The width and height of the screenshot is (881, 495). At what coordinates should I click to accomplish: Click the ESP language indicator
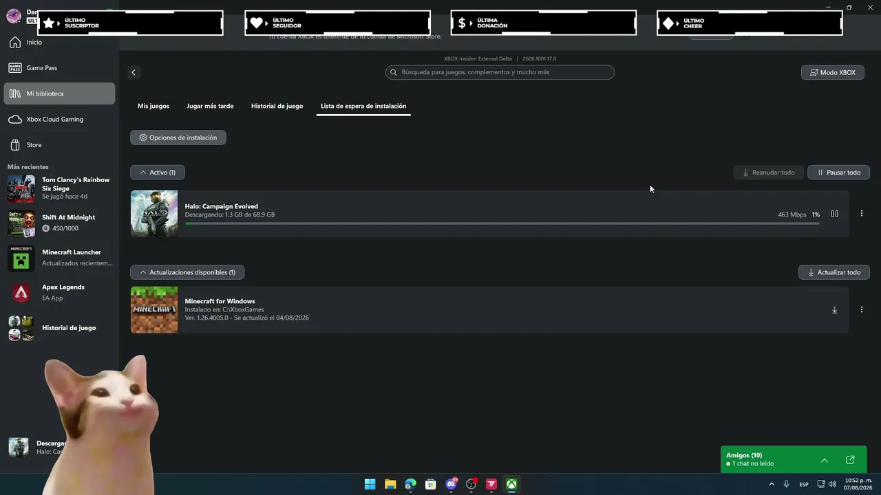(804, 485)
